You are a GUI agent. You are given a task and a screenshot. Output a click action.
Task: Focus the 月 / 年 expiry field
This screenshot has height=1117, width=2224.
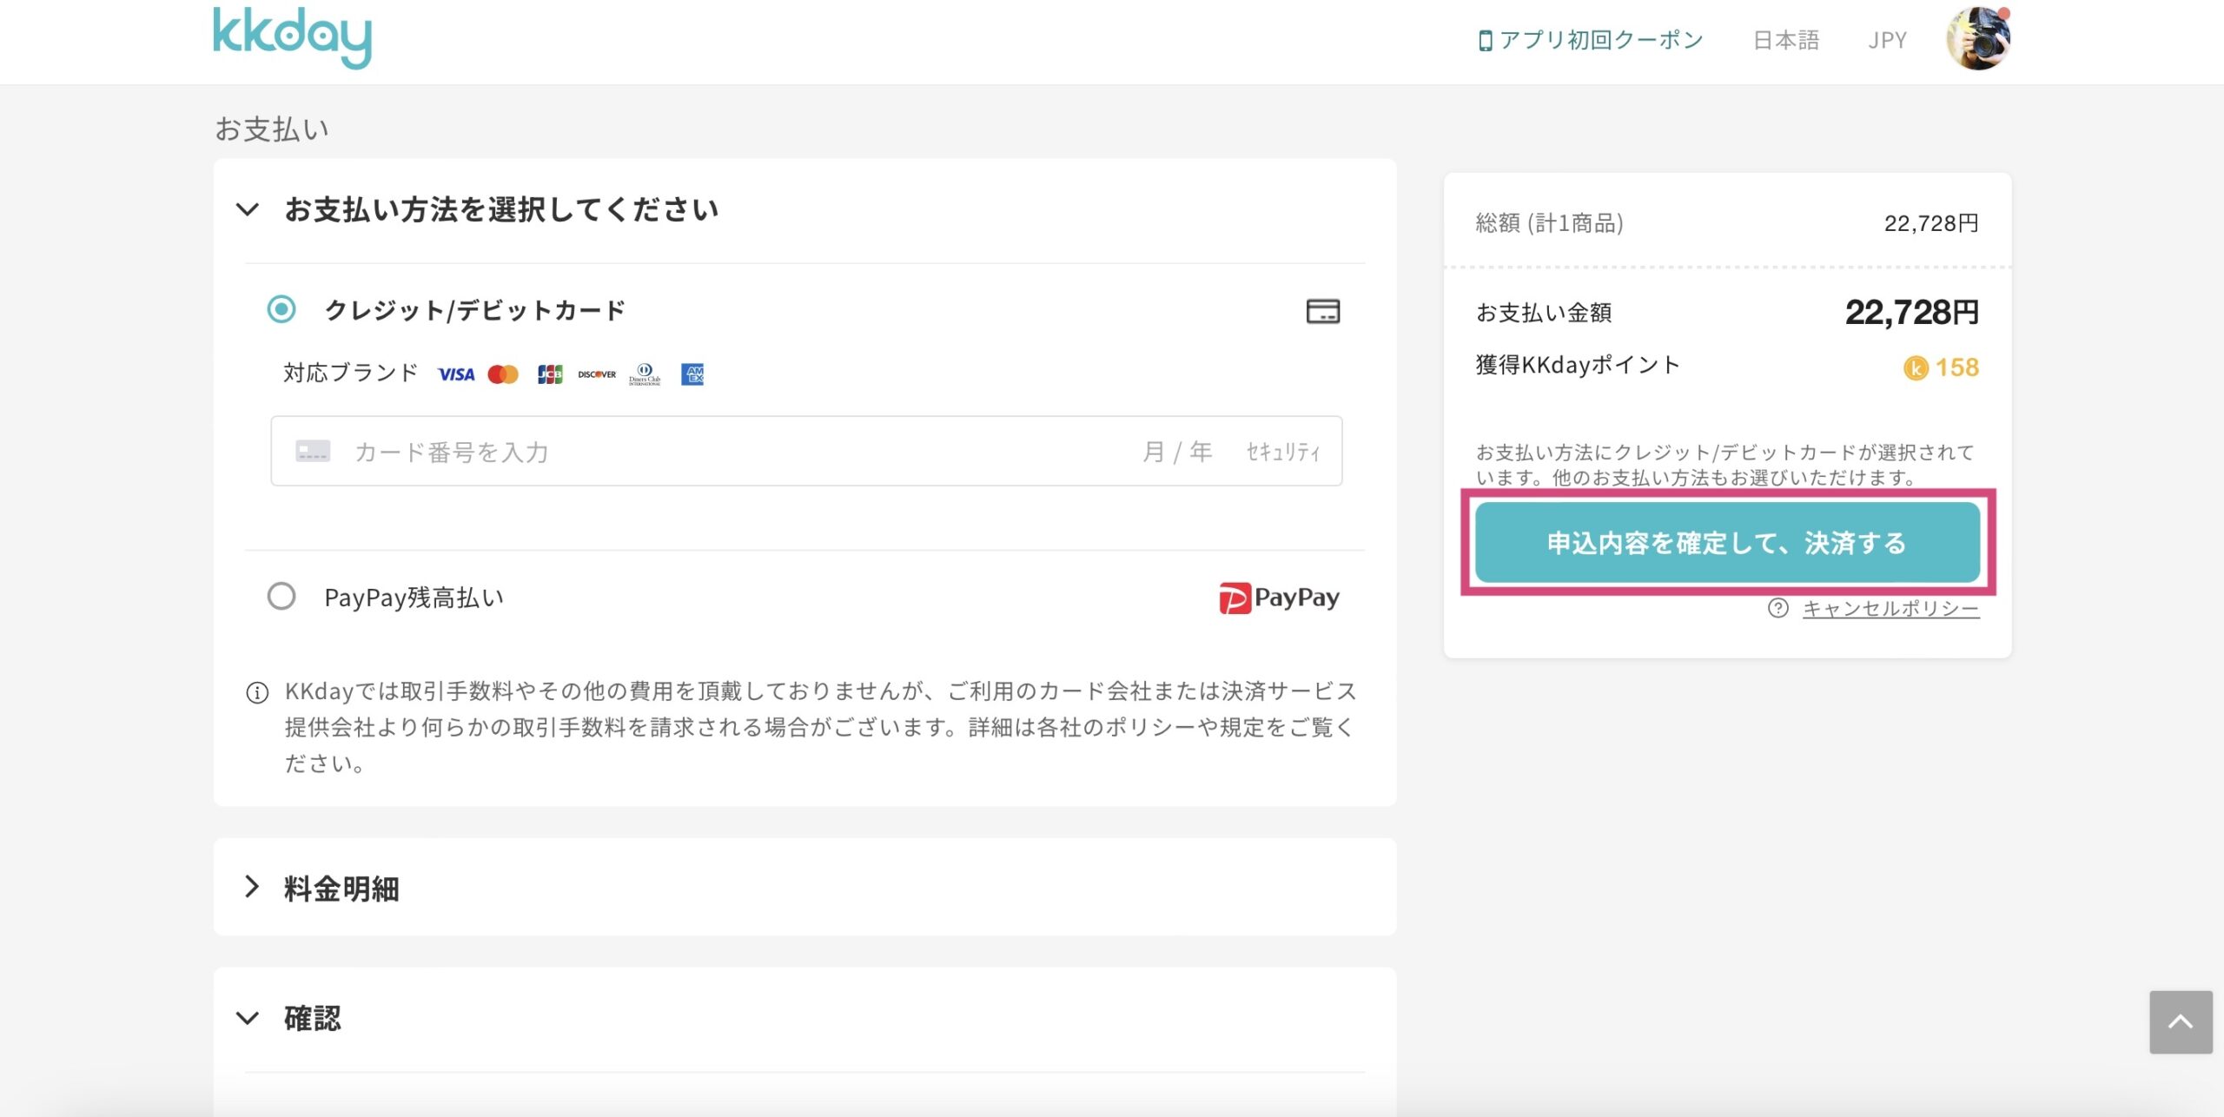point(1177,452)
